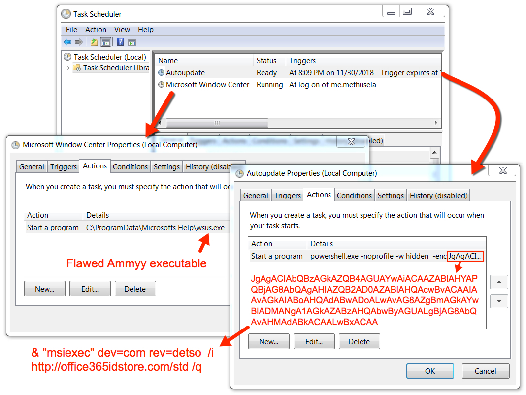Move action up with the up arrow button
Viewport: 526px width, 395px height.
(x=499, y=282)
